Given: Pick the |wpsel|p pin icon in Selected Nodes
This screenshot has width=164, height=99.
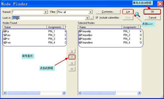Looking at the screenshot, I should pos(80,31).
